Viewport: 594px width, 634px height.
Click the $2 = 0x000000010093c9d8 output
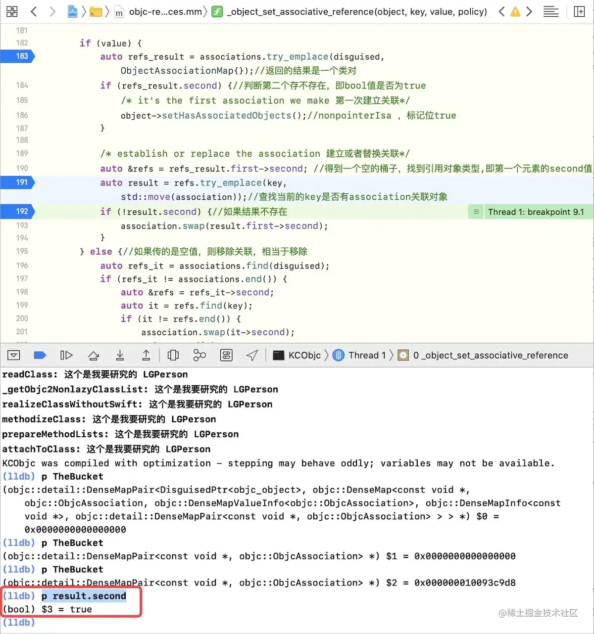click(x=451, y=583)
